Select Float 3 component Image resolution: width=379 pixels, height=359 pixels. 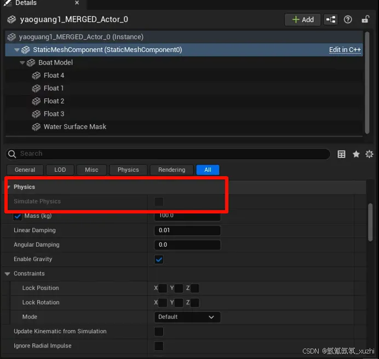(x=54, y=114)
